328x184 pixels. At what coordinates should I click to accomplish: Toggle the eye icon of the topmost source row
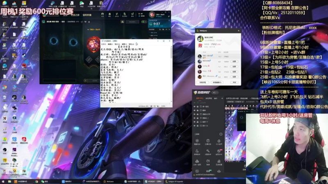[x=194, y=103]
